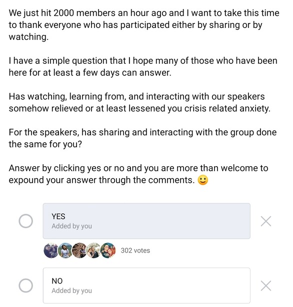Open the fourth voter avatar showing a couple
This screenshot has height=307, width=293.
pos(93,251)
